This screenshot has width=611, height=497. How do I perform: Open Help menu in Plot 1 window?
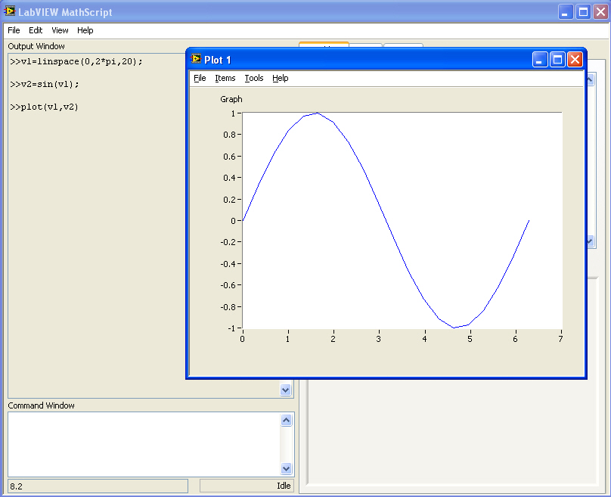pos(281,78)
